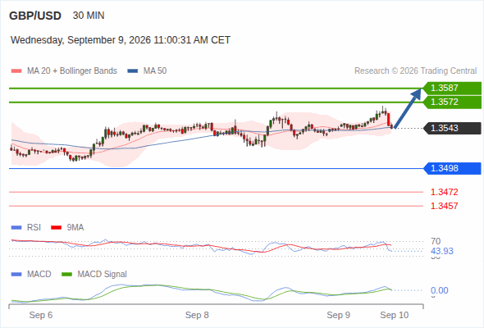Click the MA 50 legend label

coord(155,71)
